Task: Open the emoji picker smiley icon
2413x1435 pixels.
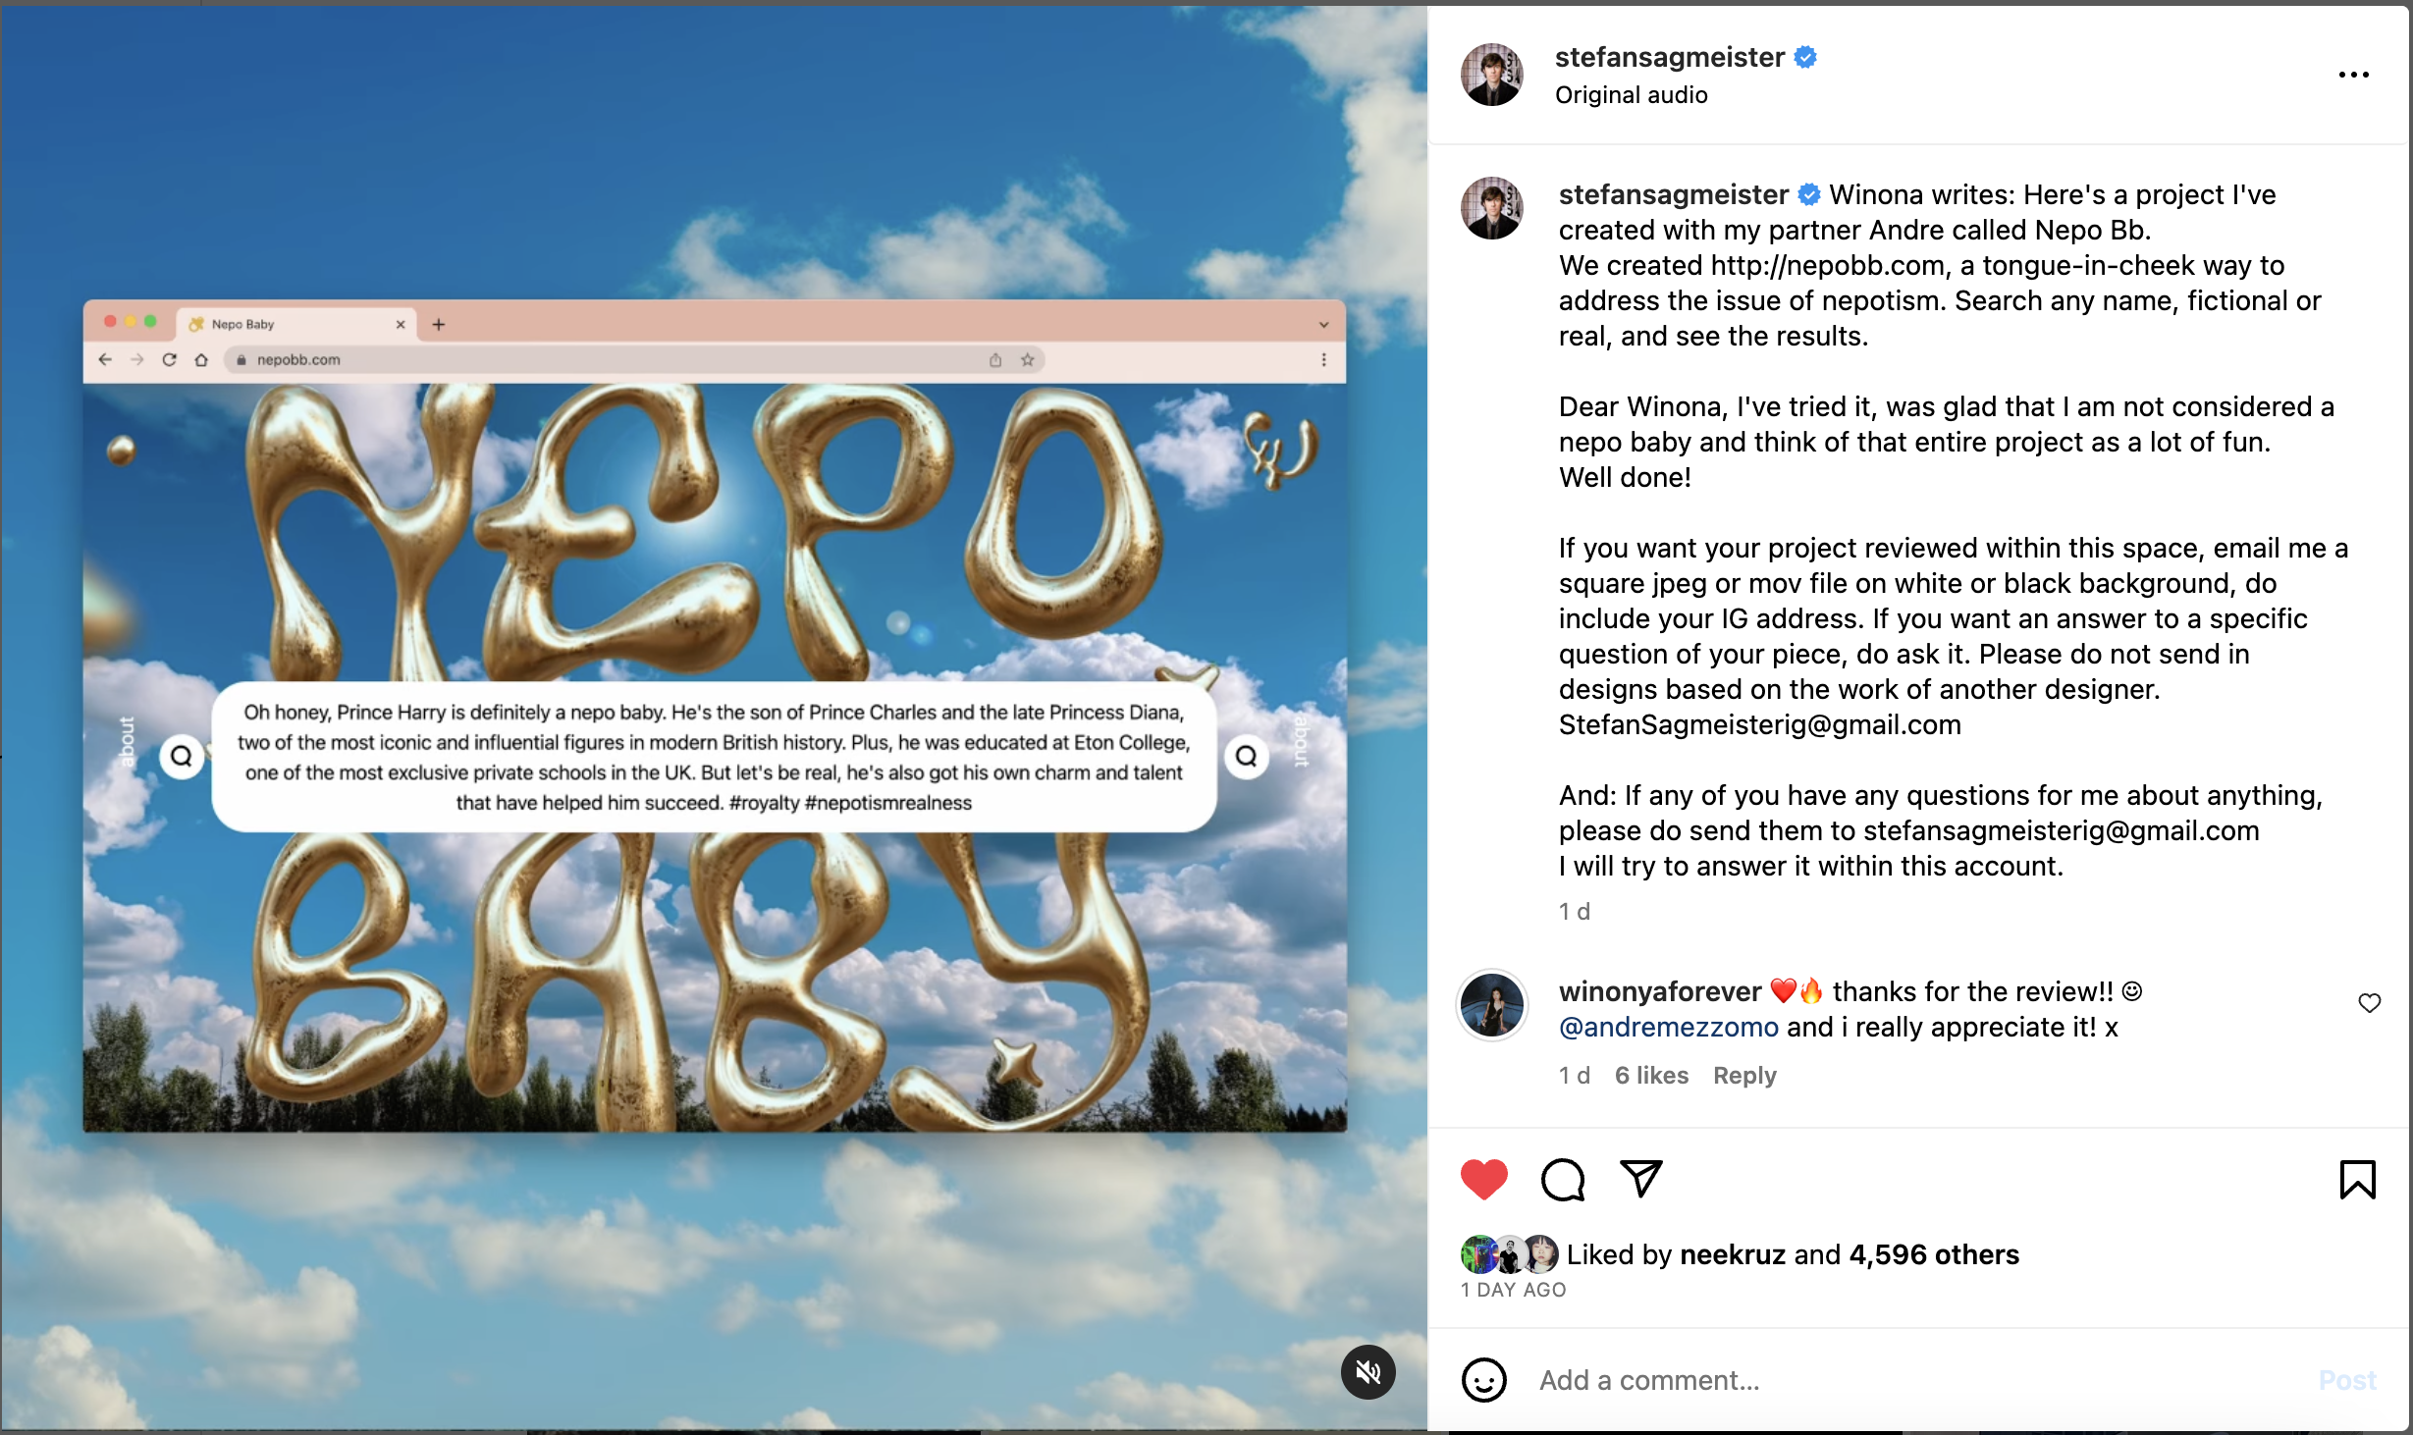Action: (x=1483, y=1380)
